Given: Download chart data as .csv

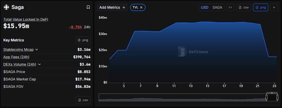Looking at the screenshot, I should [244, 7].
